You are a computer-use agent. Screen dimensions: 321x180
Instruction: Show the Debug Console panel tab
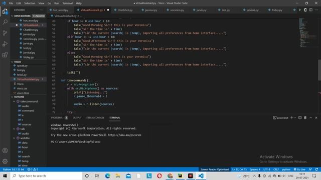95,118
